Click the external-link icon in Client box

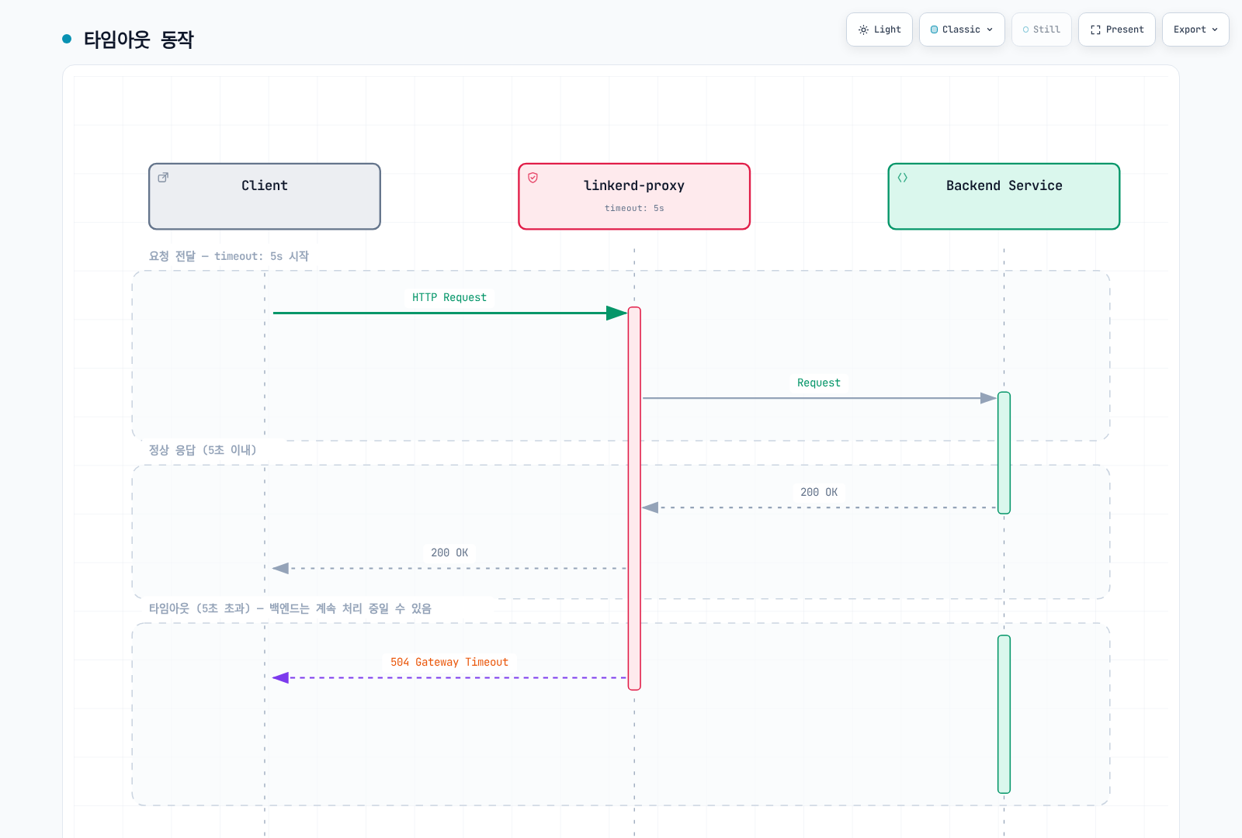(x=163, y=178)
